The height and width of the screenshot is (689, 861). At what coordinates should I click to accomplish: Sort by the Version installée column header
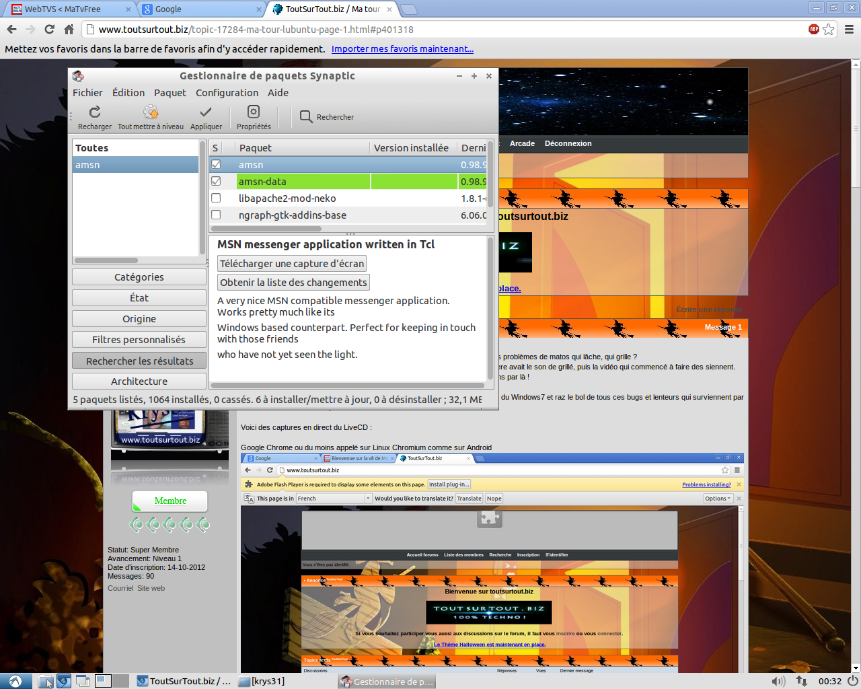(x=412, y=147)
